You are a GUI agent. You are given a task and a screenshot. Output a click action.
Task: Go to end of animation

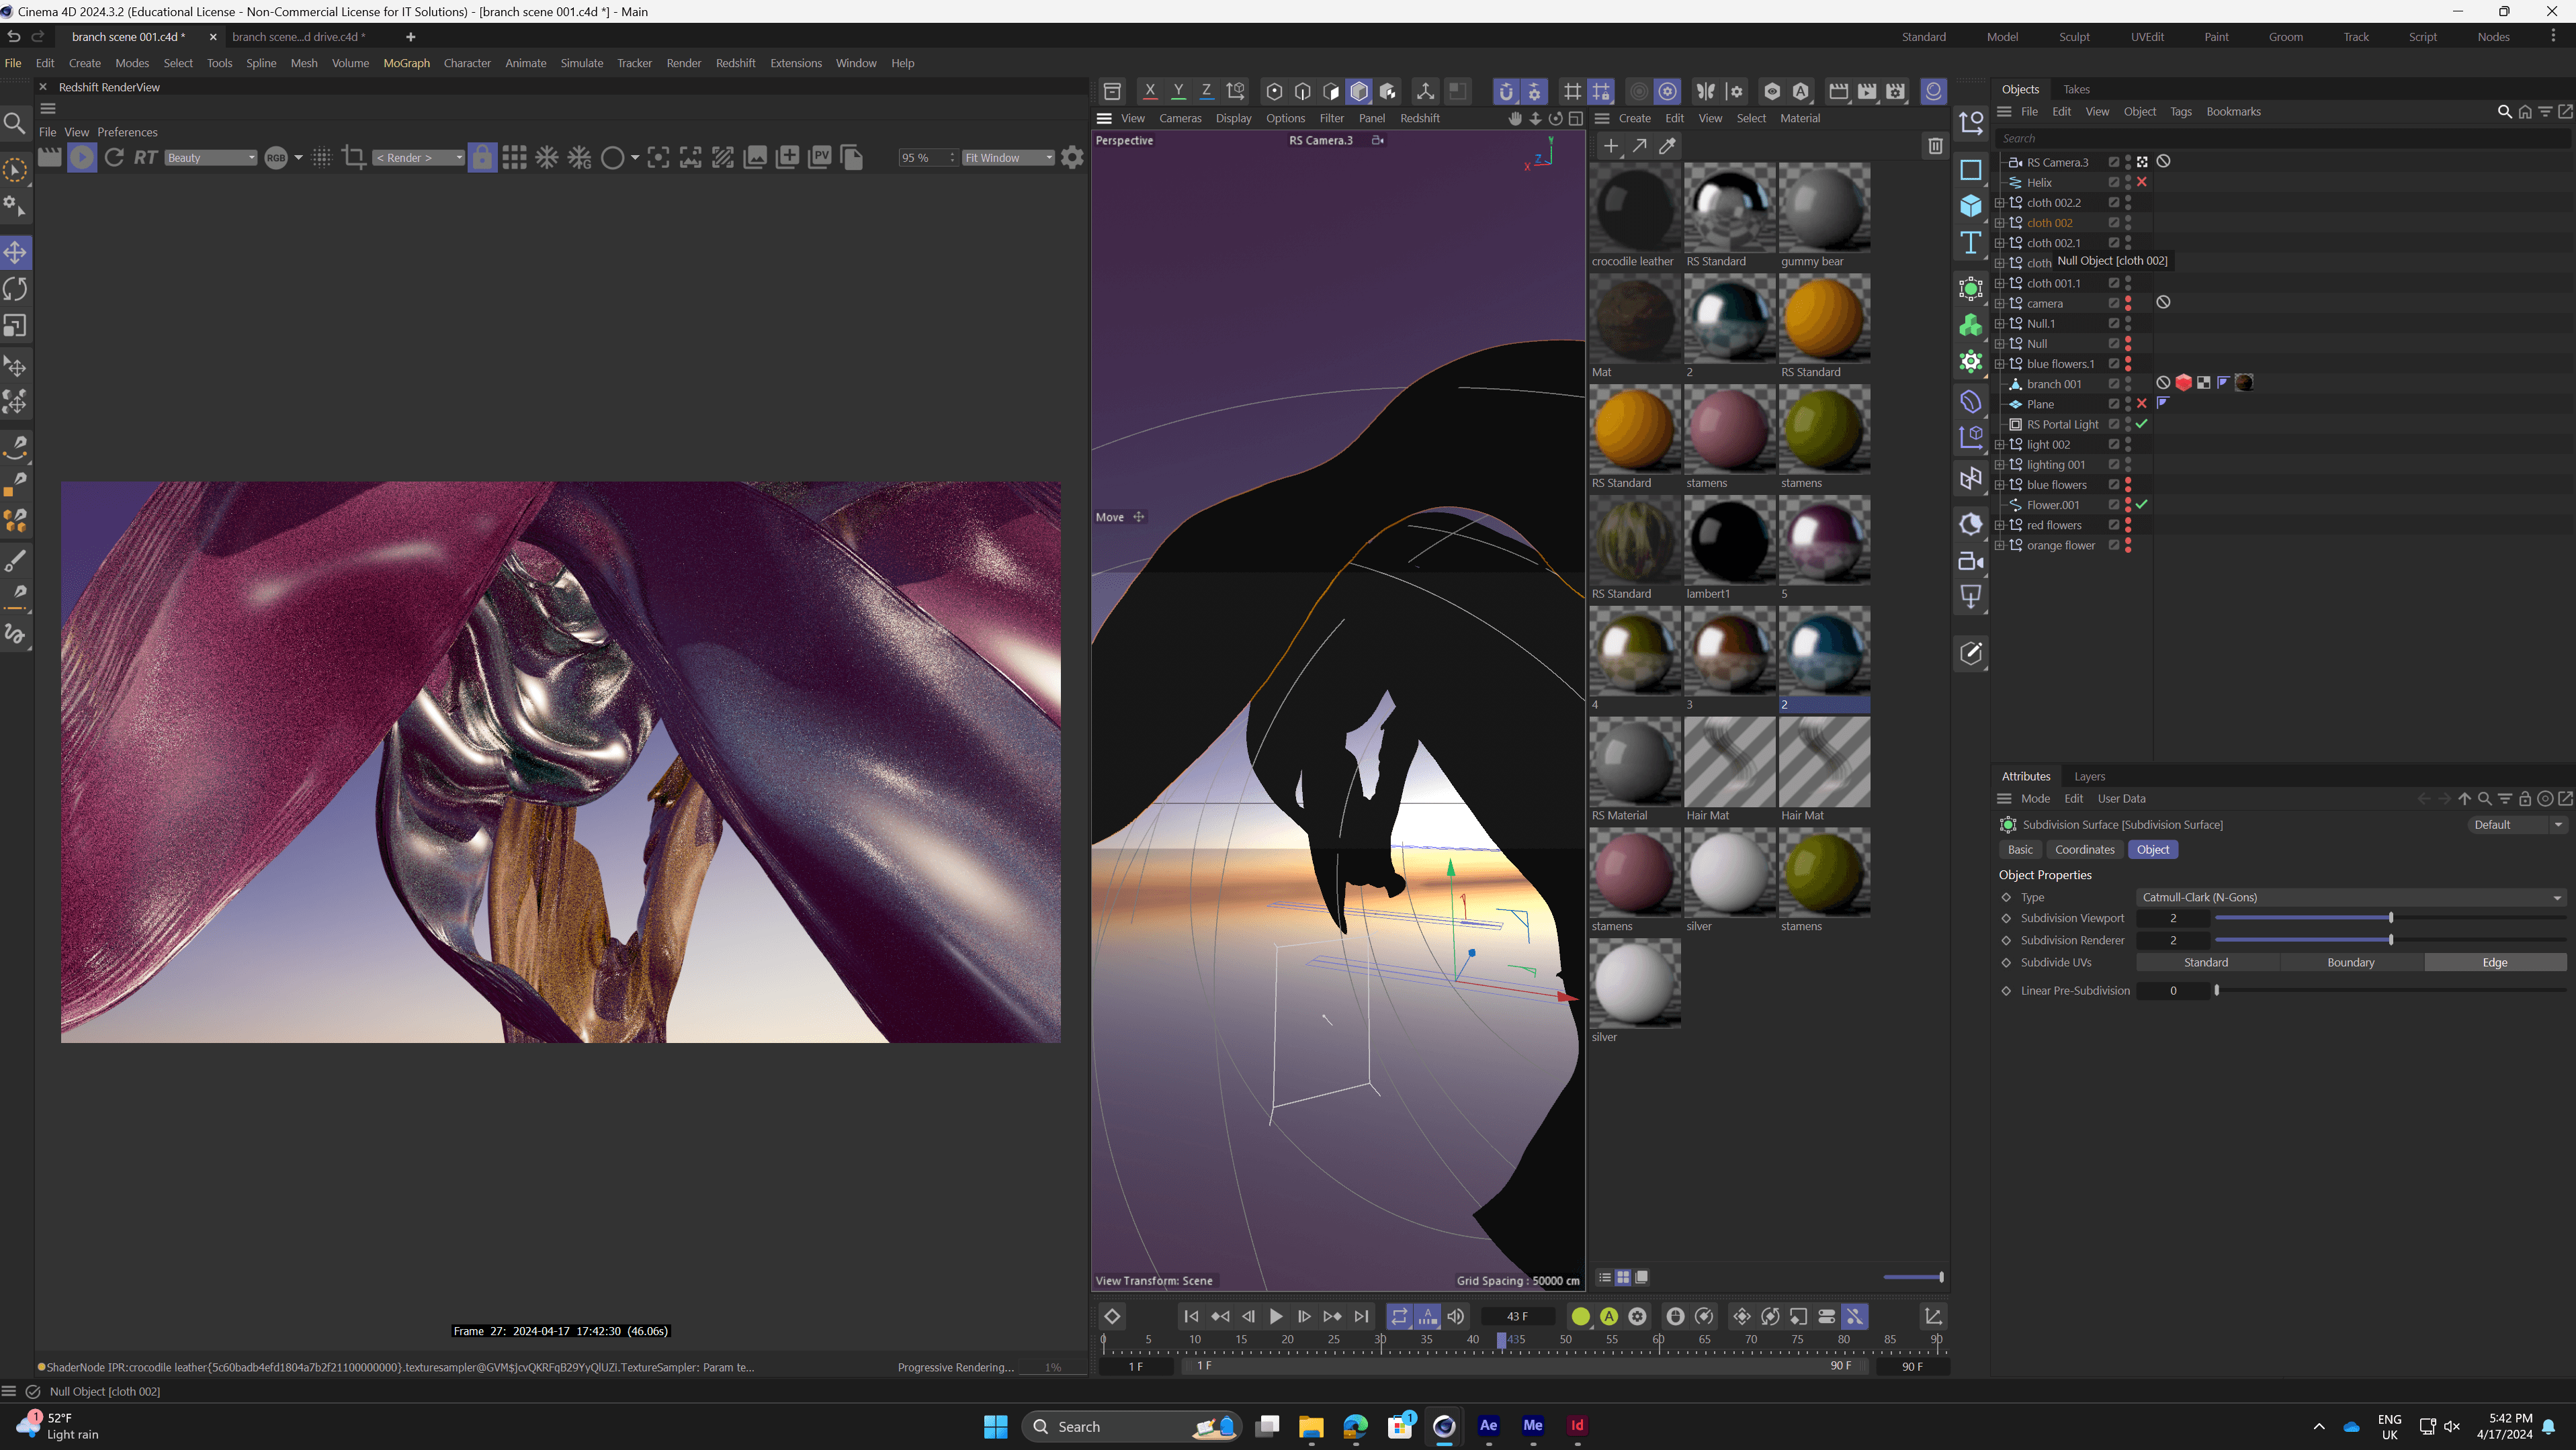tap(1361, 1316)
